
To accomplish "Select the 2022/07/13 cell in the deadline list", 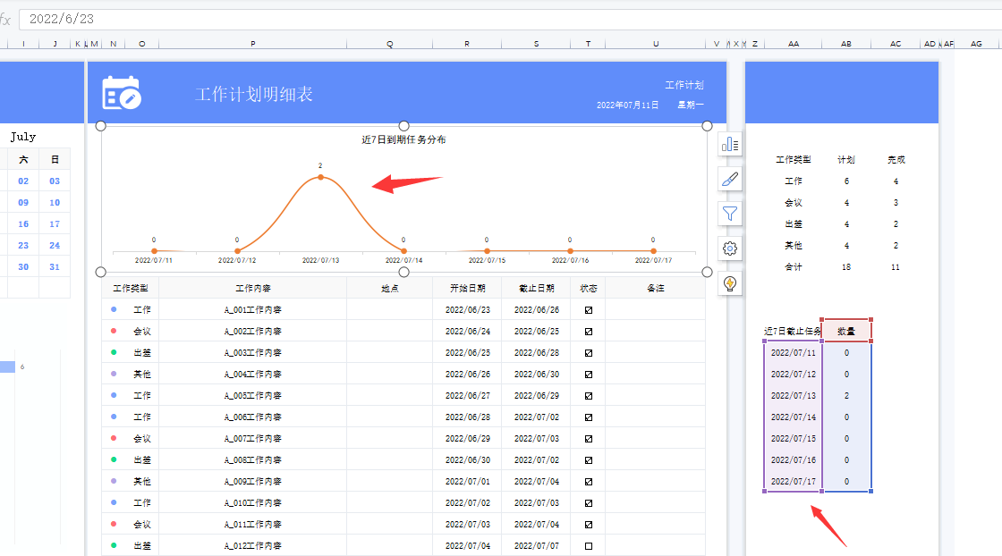I will coord(793,396).
